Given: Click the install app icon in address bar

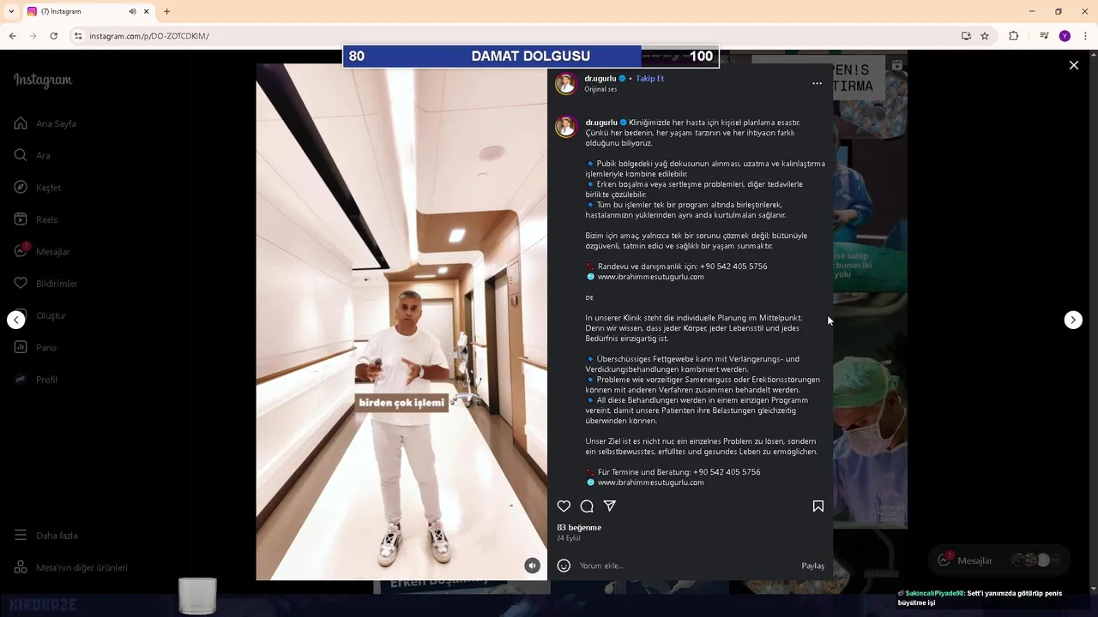Looking at the screenshot, I should pyautogui.click(x=966, y=36).
